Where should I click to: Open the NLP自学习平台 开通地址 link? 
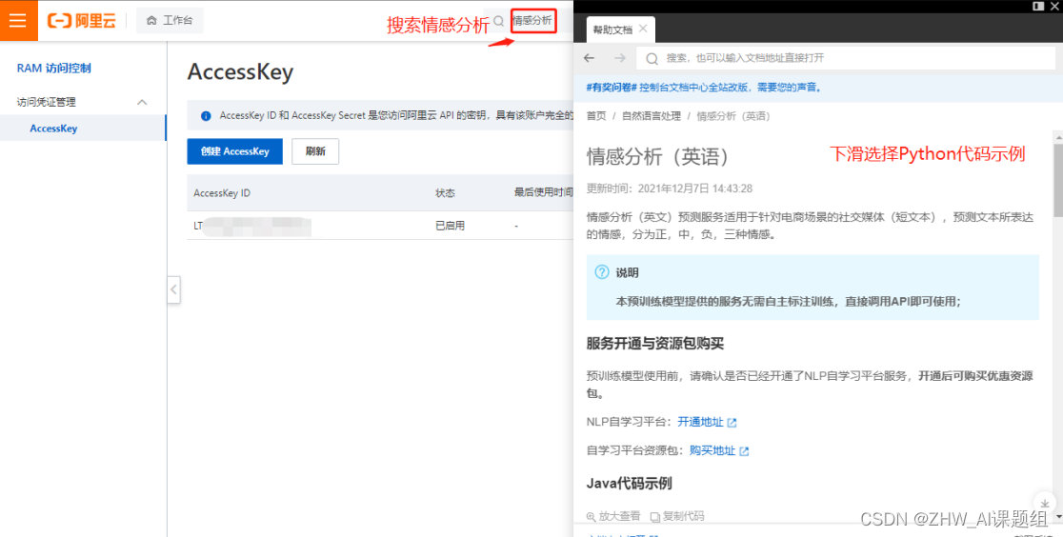(700, 422)
